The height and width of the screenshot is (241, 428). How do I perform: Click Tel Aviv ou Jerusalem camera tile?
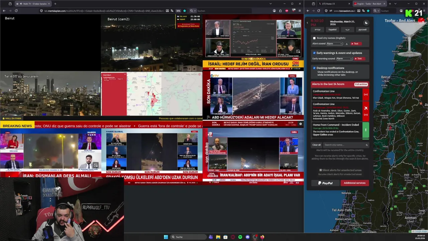tap(50, 93)
